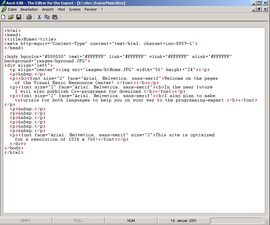The width and height of the screenshot is (270, 225).
Task: Click the 19. Januar 2001 date panel
Action: (183, 221)
